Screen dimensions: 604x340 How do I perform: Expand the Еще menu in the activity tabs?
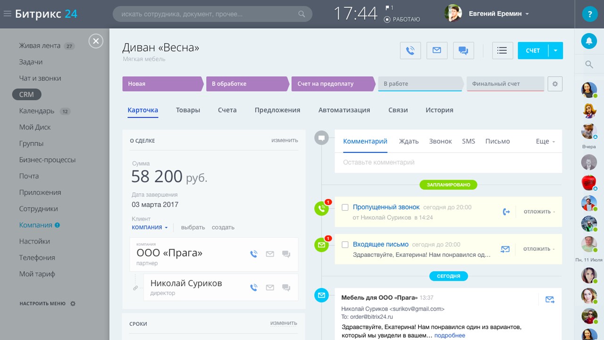(x=545, y=141)
